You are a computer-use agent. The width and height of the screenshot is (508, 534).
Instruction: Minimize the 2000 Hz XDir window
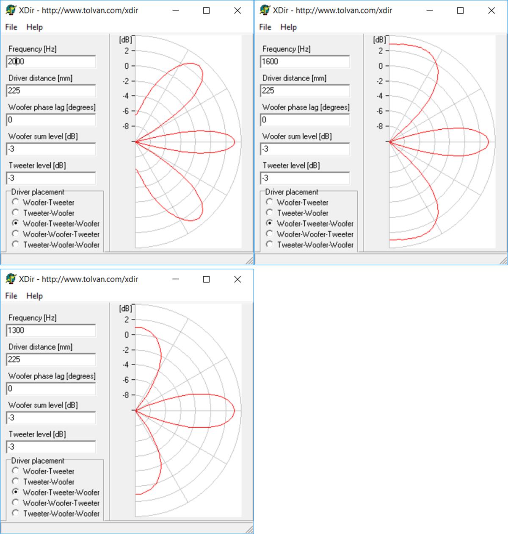click(176, 11)
